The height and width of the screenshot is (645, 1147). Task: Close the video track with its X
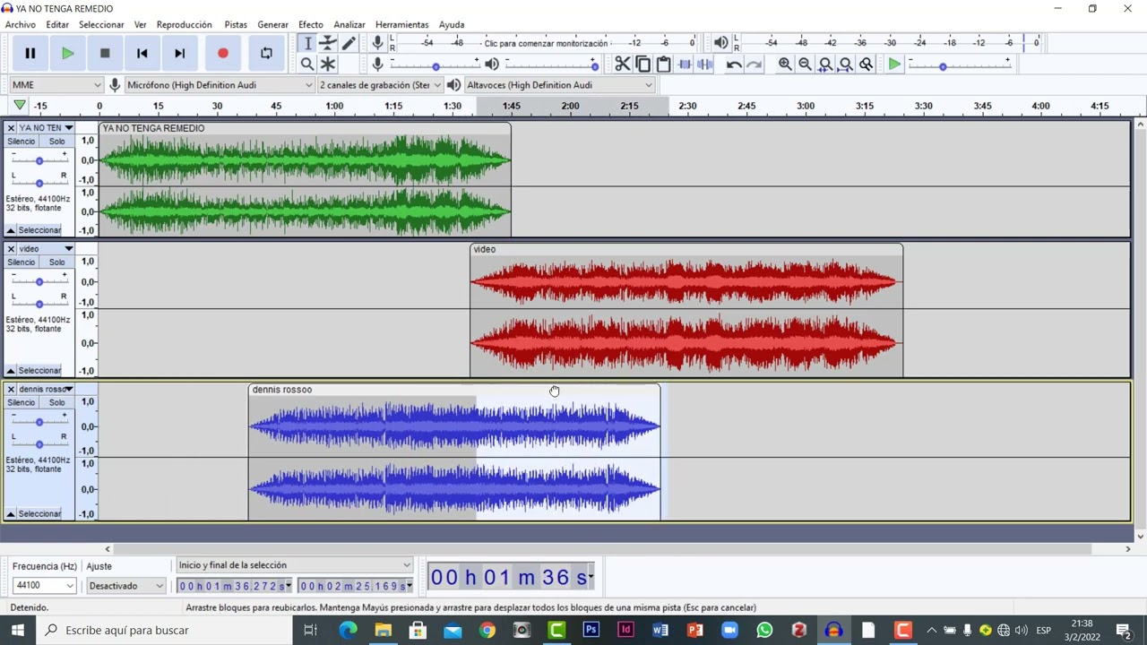(11, 249)
